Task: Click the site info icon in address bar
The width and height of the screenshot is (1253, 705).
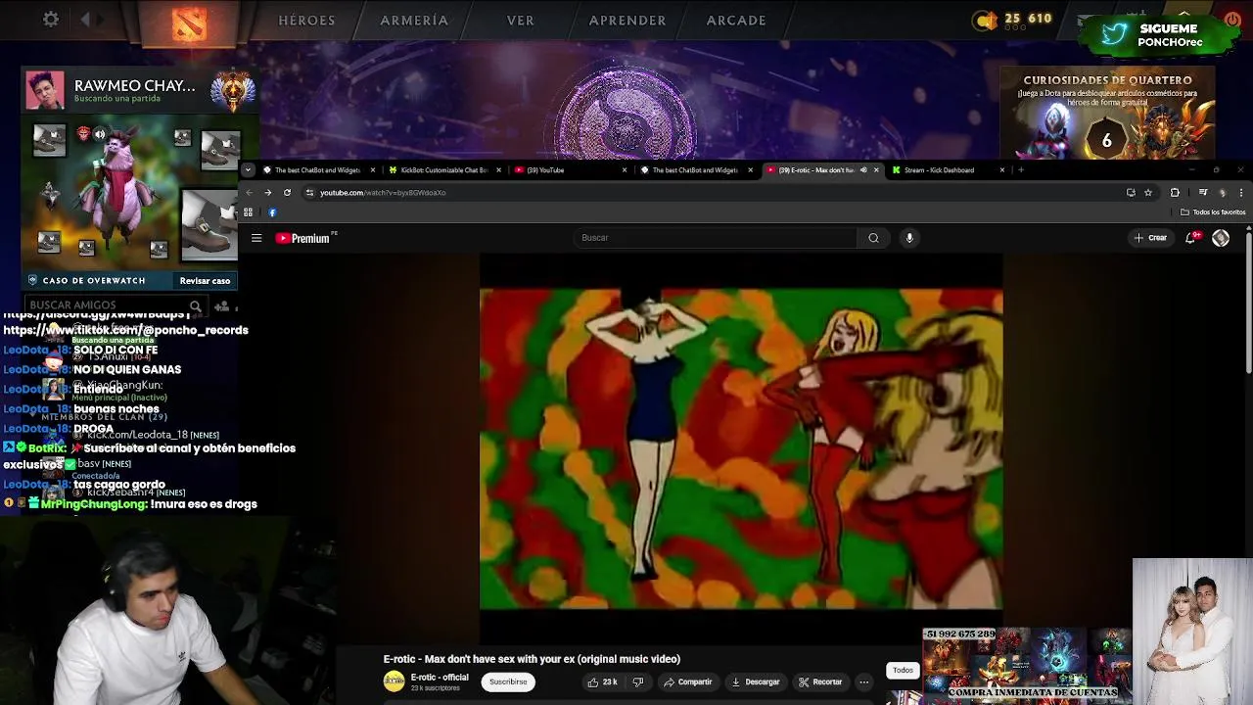Action: click(309, 193)
